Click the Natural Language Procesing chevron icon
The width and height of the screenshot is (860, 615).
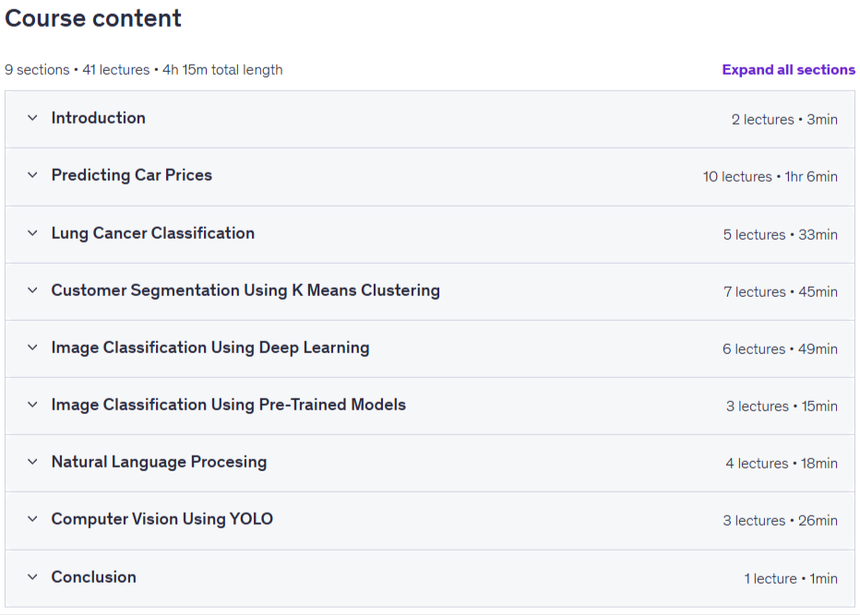[32, 462]
